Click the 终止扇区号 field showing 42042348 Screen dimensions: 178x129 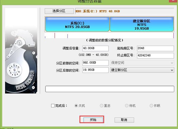(155, 56)
